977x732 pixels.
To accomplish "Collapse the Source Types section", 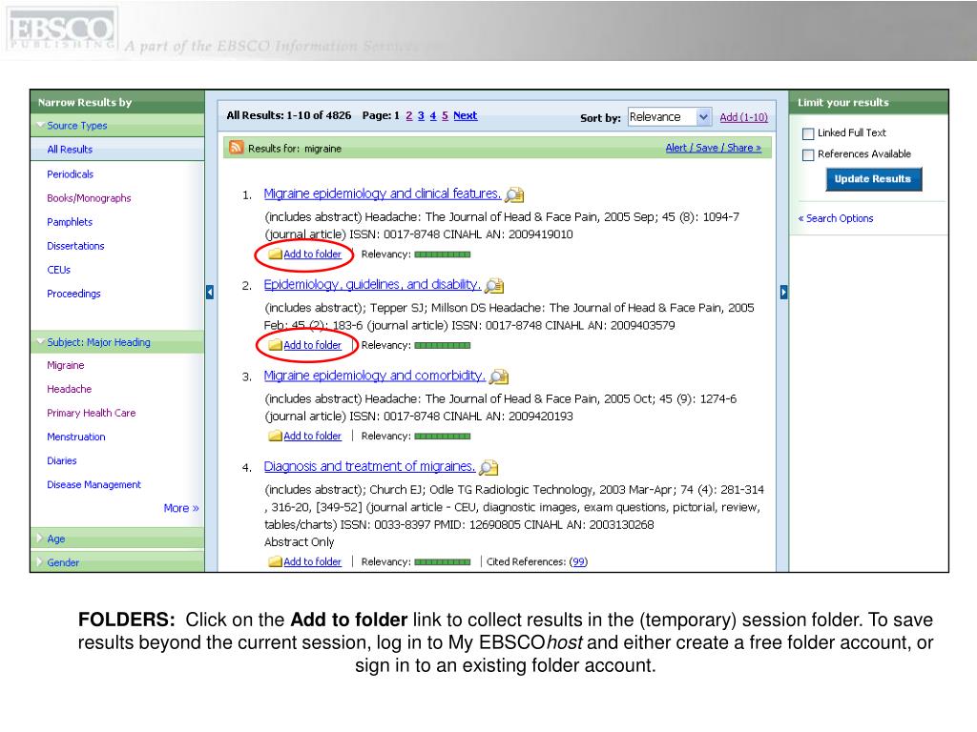I will coord(40,125).
